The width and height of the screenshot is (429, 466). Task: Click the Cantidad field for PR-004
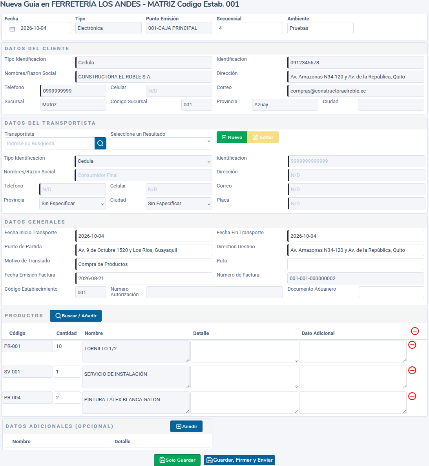[x=68, y=398]
